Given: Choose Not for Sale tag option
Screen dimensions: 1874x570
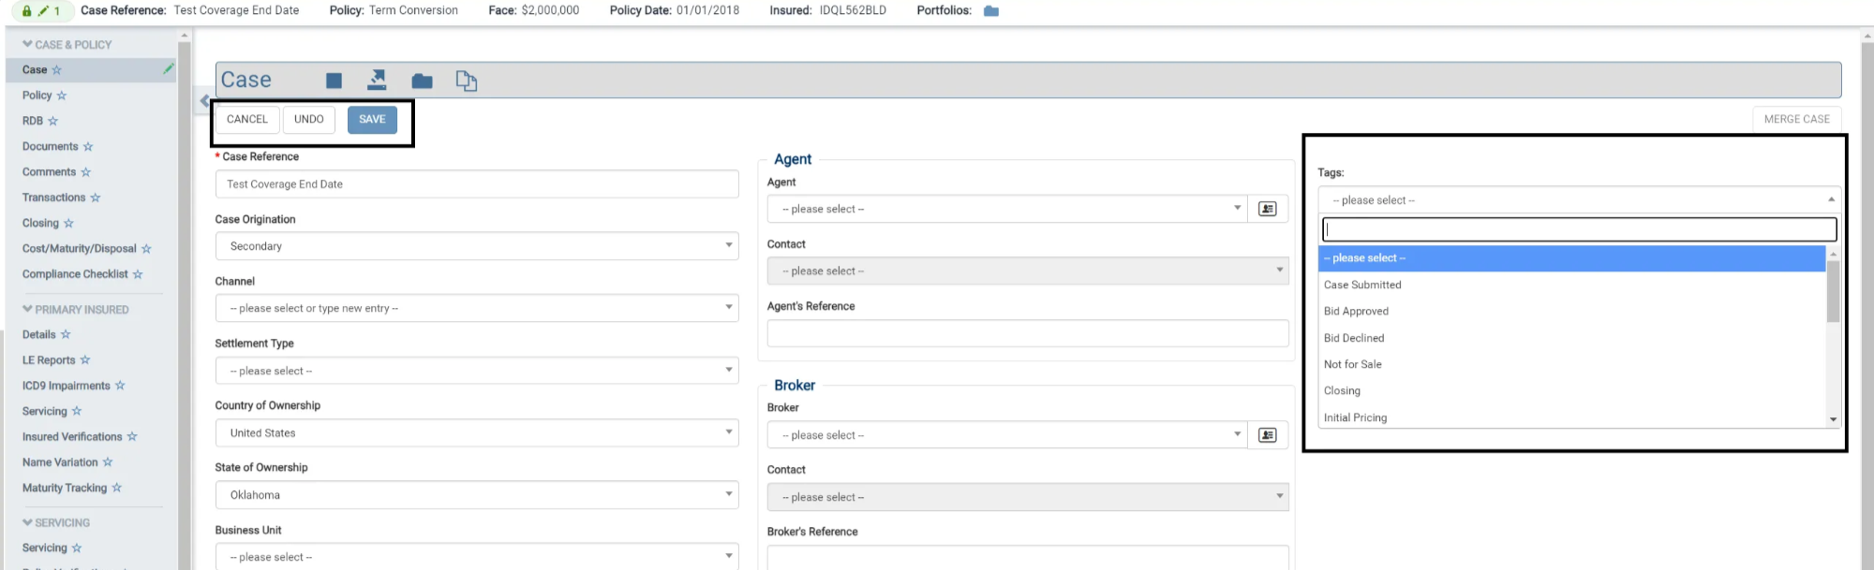Looking at the screenshot, I should pyautogui.click(x=1352, y=364).
